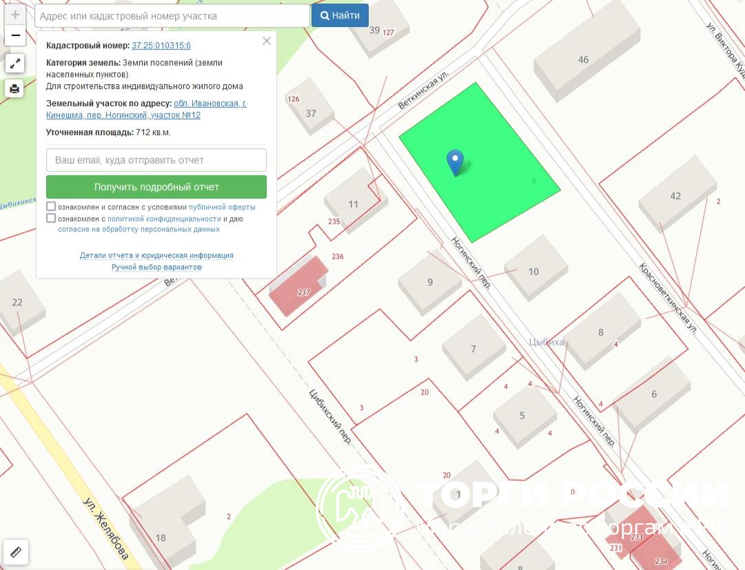Screen dimensions: 745x570
Task: Check the privacy policy consent checkbox
Action: coord(51,218)
